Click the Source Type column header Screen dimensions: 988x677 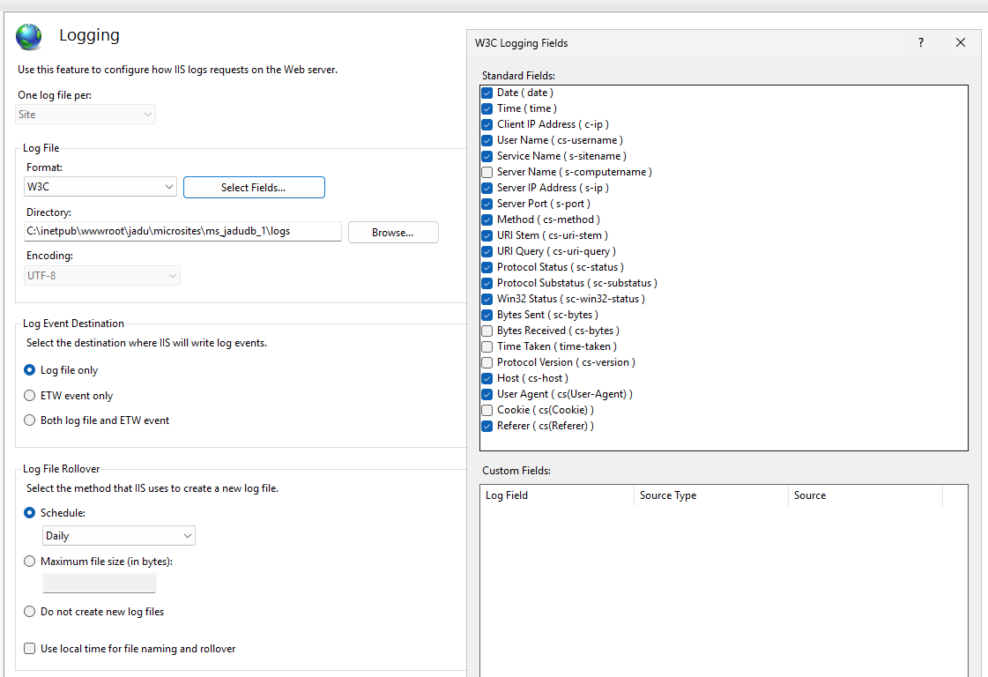pos(710,495)
